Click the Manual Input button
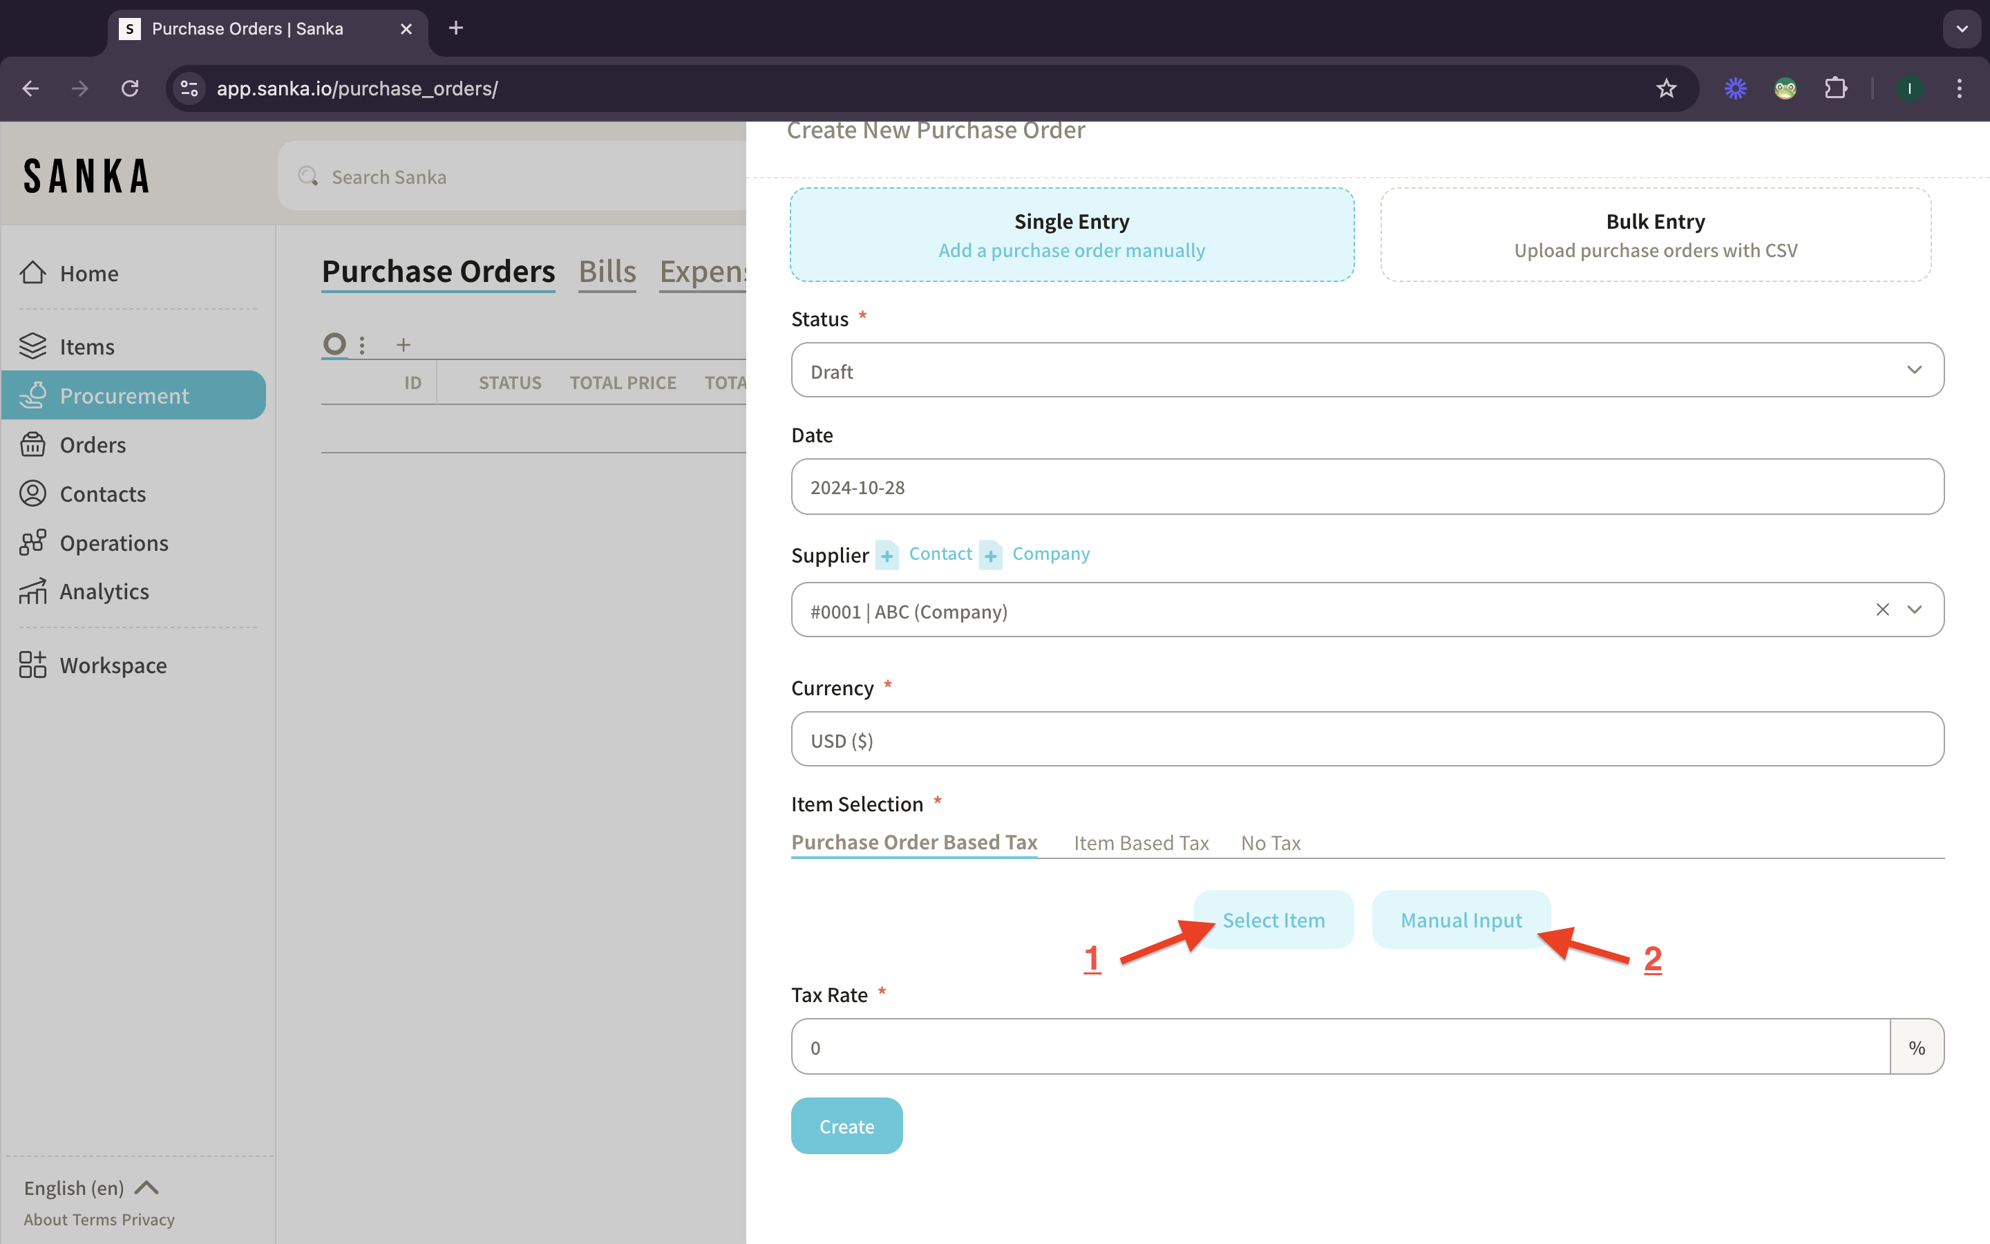Viewport: 1990px width, 1244px height. click(1461, 920)
